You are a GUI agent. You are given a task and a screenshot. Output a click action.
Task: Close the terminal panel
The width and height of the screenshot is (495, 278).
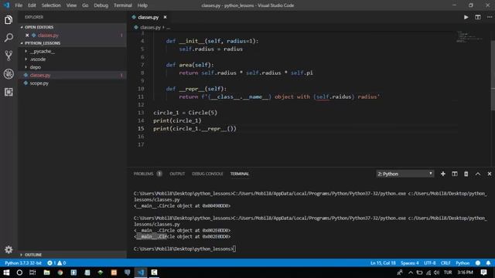click(490, 174)
